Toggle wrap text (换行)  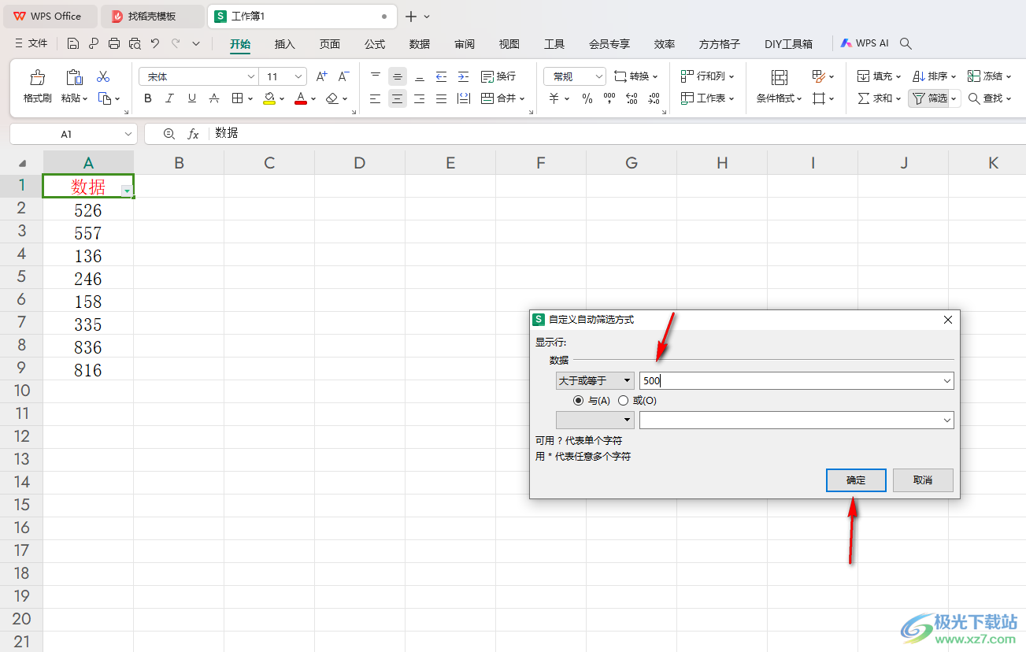[498, 76]
